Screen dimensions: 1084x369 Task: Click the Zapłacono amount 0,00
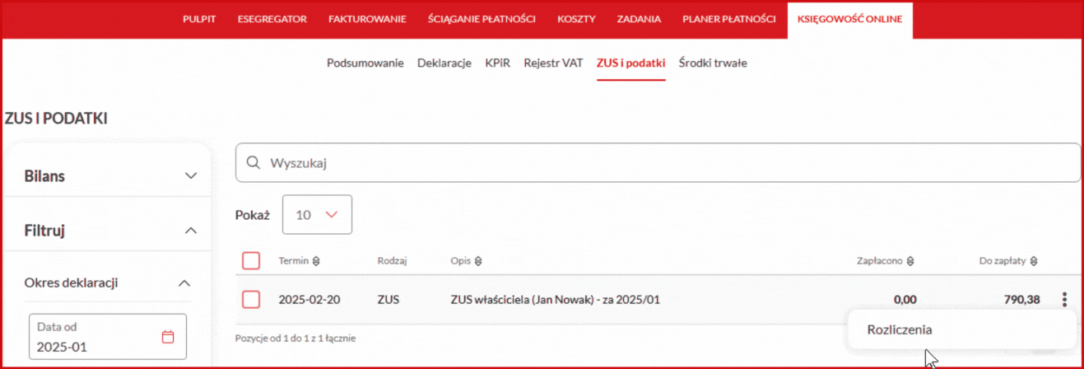point(905,300)
